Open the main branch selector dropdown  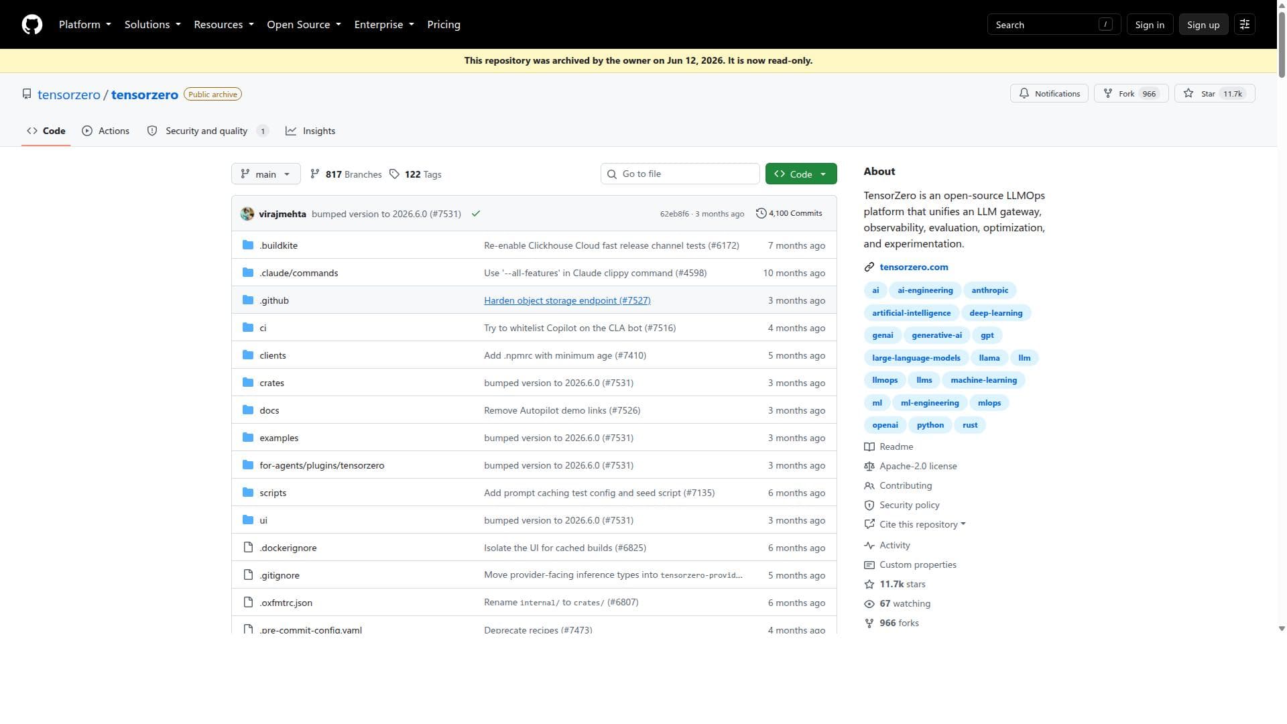(x=266, y=174)
